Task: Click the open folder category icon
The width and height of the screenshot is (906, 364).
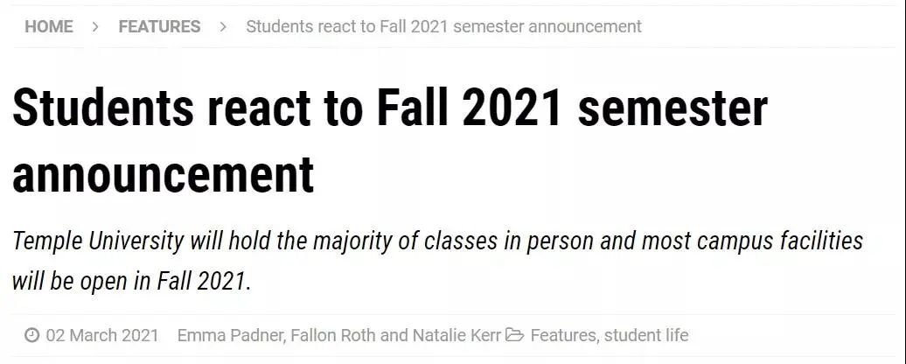Action: (514, 335)
